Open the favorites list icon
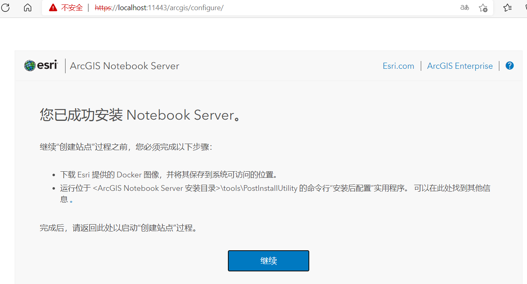The image size is (527, 284). [x=507, y=8]
